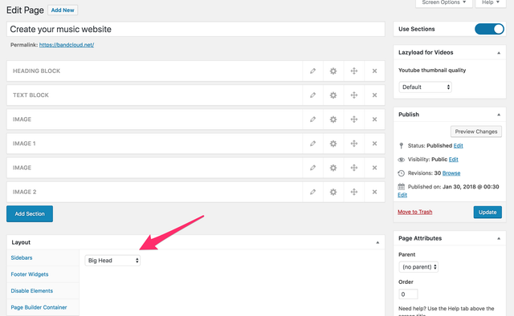
Task: Delete the HEADING BLOCK section with X icon
Action: tap(374, 71)
